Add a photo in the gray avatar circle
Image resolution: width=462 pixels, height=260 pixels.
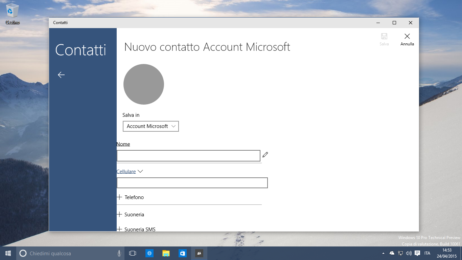pyautogui.click(x=144, y=84)
